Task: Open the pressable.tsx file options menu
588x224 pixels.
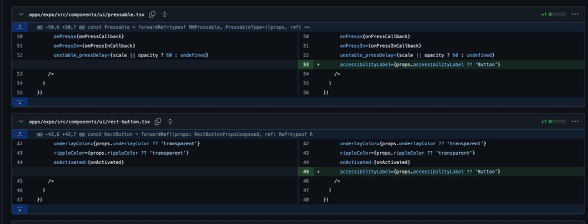Action: 575,14
